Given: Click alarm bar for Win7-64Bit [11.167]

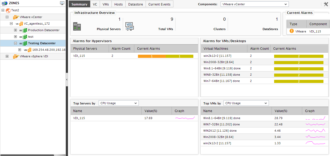Looking at the screenshot, I should point(299,81).
